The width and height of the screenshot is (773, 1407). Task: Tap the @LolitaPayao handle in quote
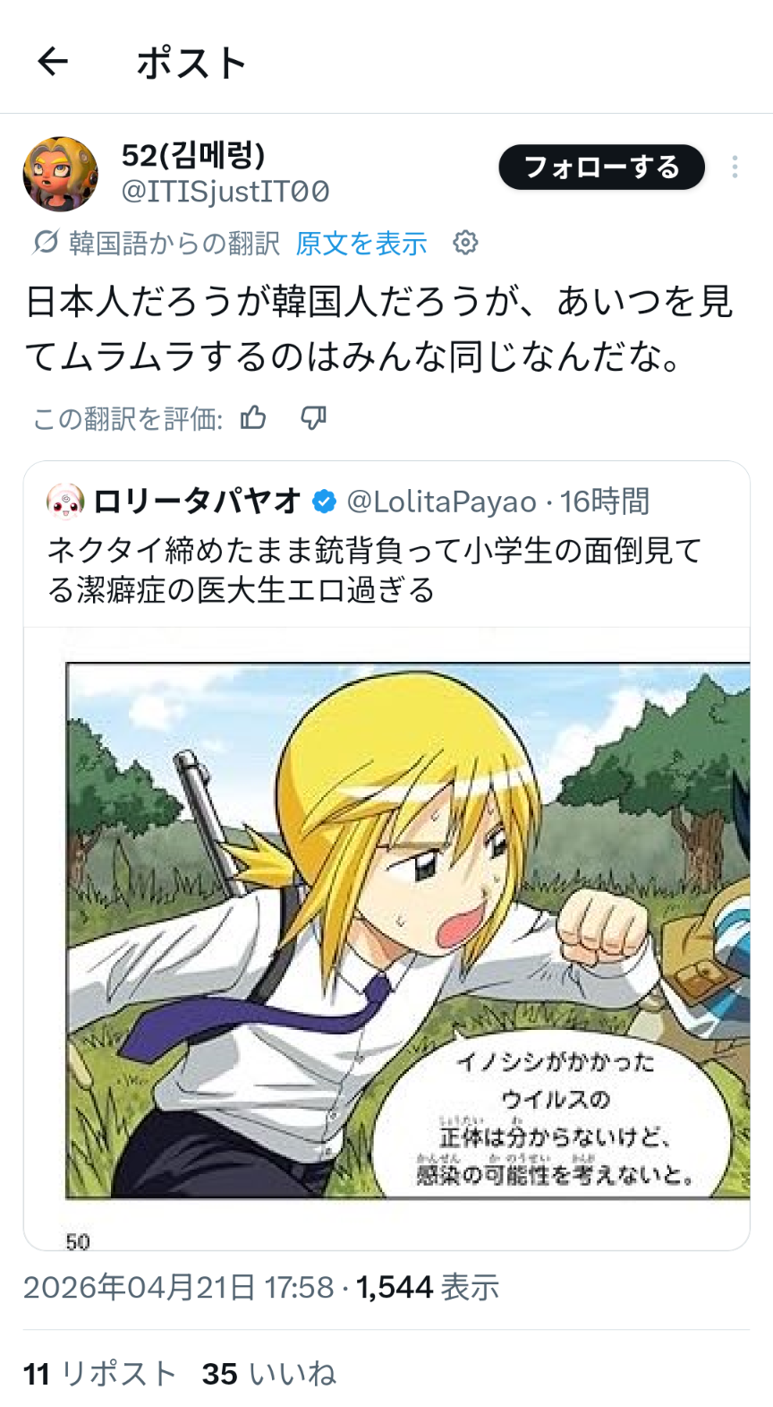(x=441, y=502)
